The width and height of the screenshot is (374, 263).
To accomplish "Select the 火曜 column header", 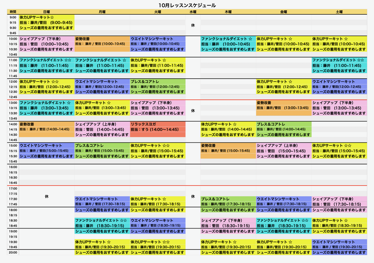I will pos(158,12).
